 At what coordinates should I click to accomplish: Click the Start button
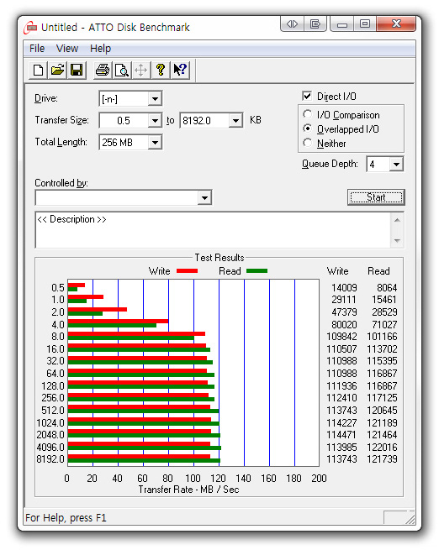[x=376, y=197]
